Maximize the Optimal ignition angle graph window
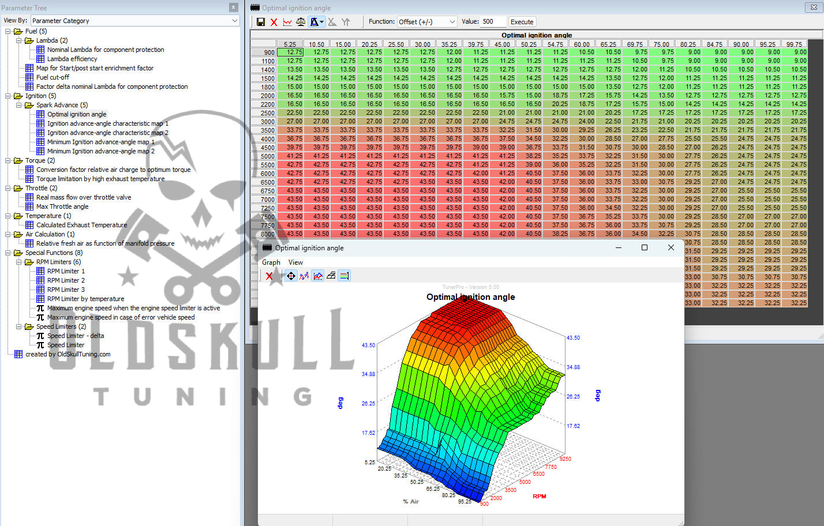Viewport: 824px width, 526px height. 645,247
